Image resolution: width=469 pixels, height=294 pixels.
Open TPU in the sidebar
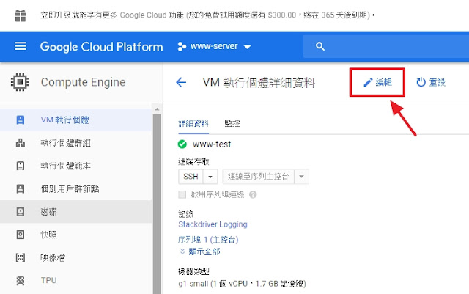[x=76, y=281]
